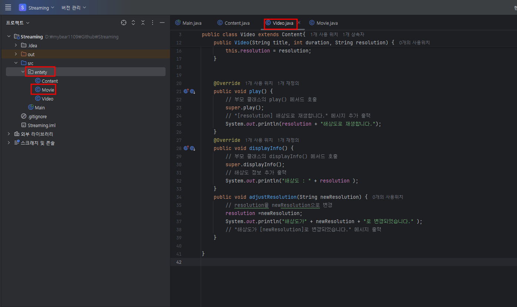Open the main hamburger menu

(x=8, y=7)
